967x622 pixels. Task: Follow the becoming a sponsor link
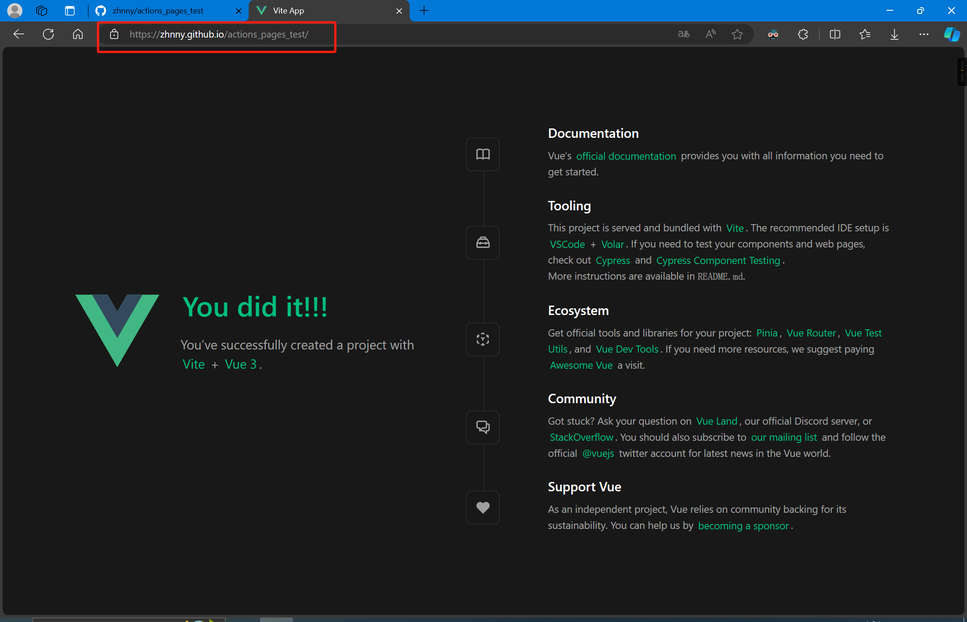click(x=743, y=526)
